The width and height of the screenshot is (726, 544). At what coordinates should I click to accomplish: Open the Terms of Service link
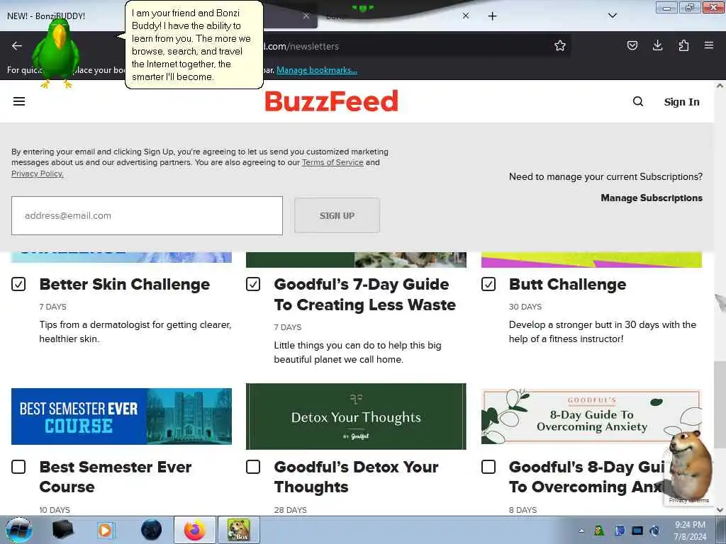coord(333,162)
